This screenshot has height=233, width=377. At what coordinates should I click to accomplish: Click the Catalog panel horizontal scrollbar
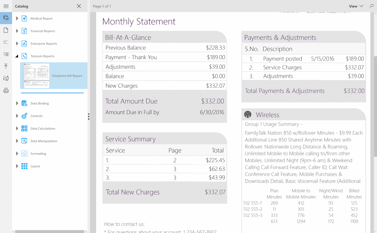point(50,232)
